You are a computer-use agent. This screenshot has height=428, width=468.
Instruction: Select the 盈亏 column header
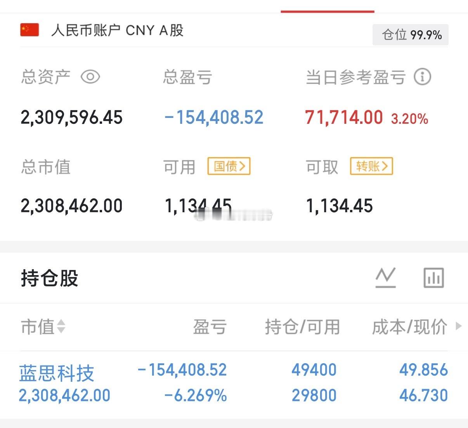coord(210,327)
